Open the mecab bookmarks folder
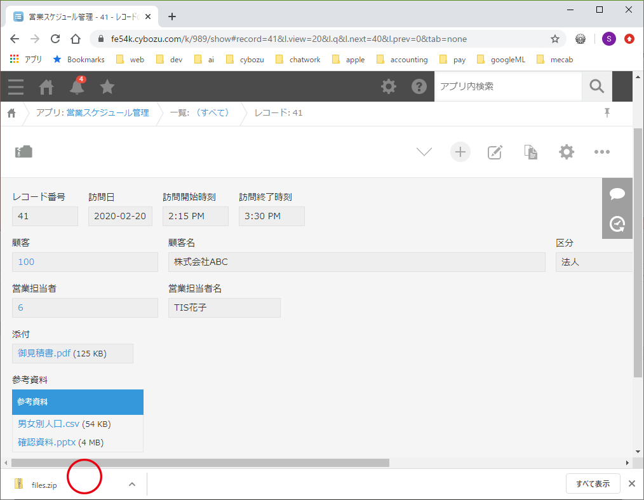 [555, 60]
